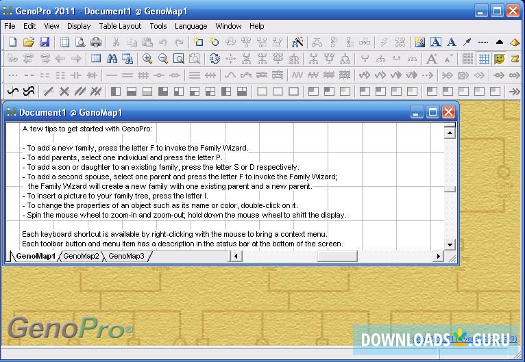Select the double wavy line tool

click(x=29, y=91)
